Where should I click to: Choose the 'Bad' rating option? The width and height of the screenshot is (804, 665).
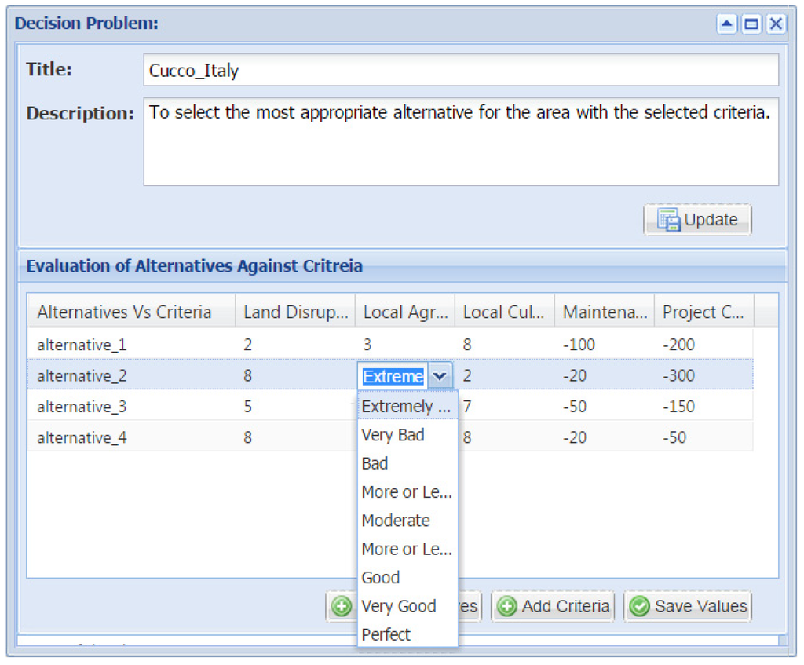[x=375, y=463]
